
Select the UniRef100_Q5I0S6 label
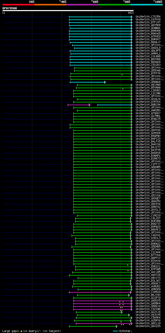[x=148, y=196]
